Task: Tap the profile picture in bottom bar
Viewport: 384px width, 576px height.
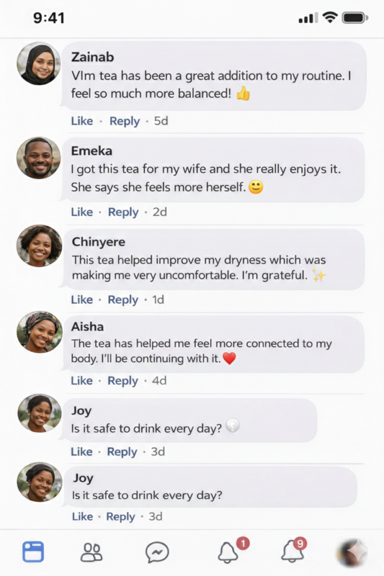Action: [x=353, y=552]
